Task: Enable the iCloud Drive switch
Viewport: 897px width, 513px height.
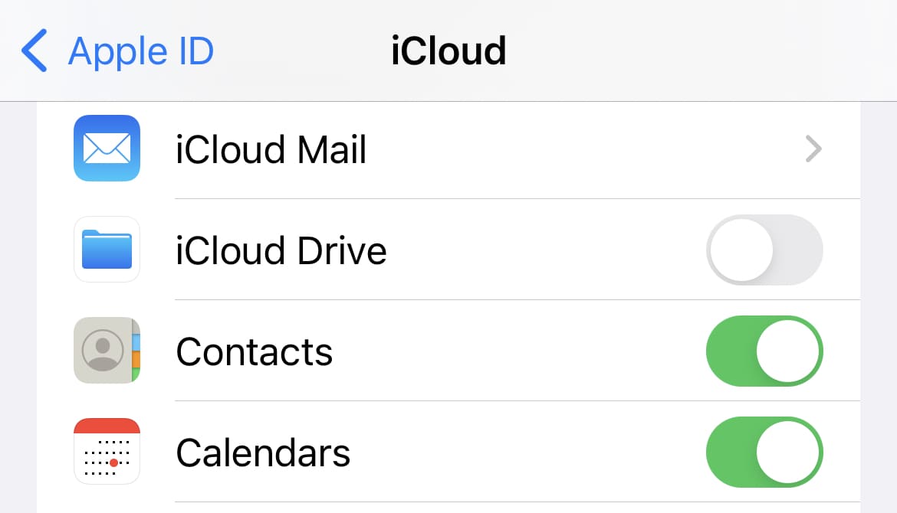Action: pyautogui.click(x=764, y=250)
